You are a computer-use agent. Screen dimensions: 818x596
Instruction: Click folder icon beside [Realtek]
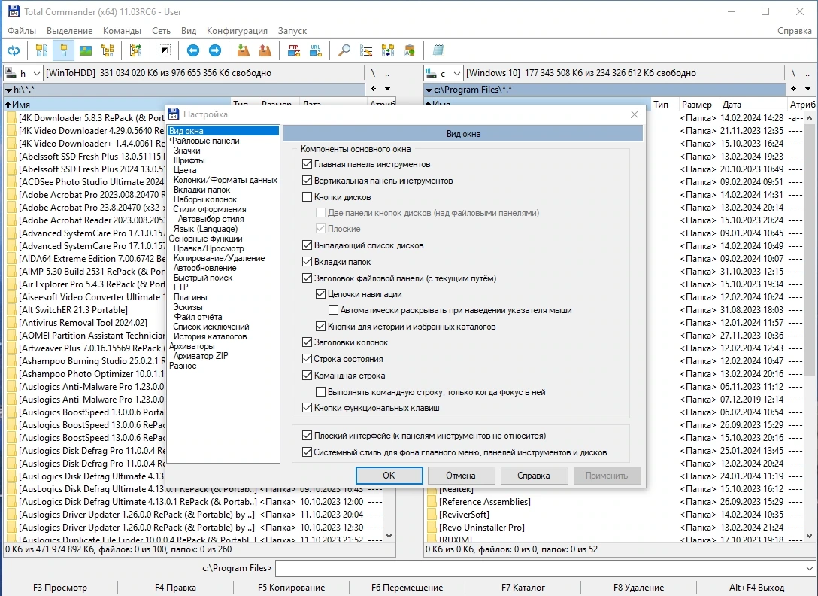click(x=432, y=489)
